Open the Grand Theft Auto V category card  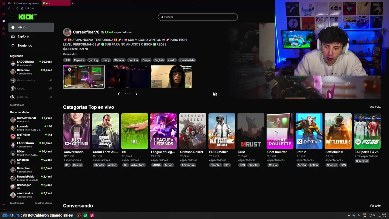[x=105, y=131]
